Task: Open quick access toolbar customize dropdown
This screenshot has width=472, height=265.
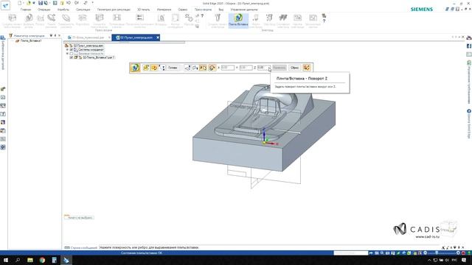Action: [x=92, y=3]
